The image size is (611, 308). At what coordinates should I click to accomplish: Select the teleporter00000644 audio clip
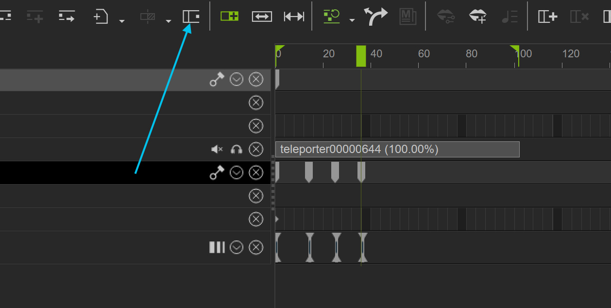(x=397, y=150)
